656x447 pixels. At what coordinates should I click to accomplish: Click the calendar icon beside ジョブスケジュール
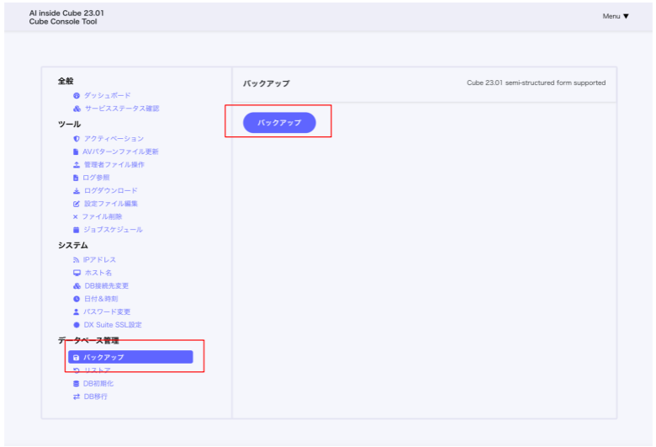point(77,230)
